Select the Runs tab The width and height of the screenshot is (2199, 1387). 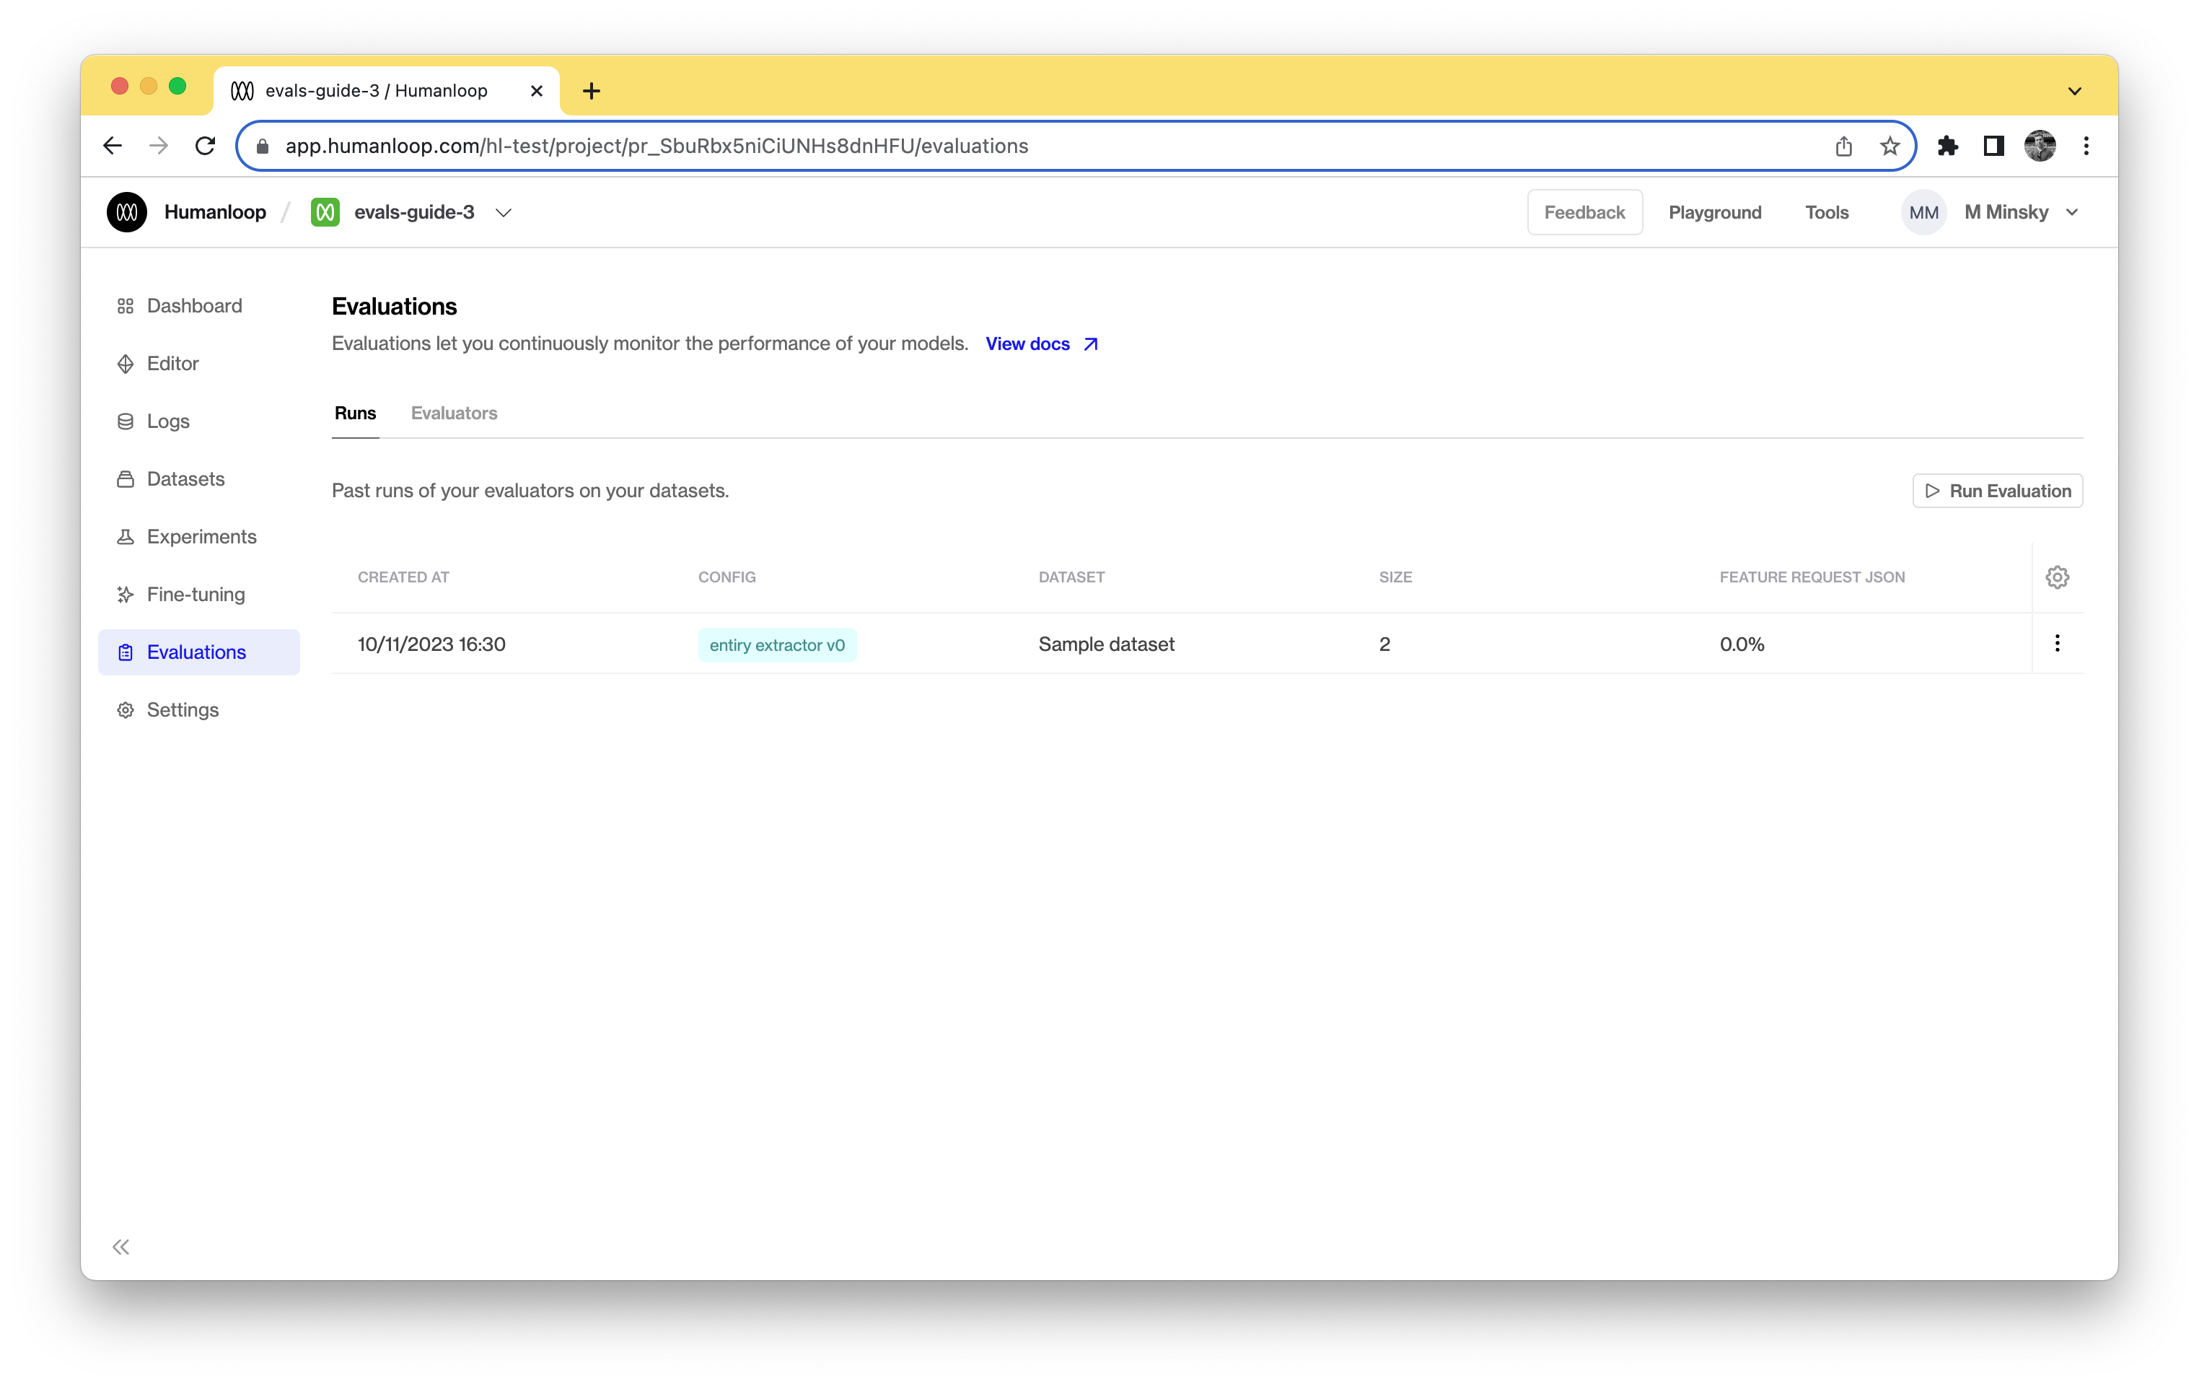355,413
